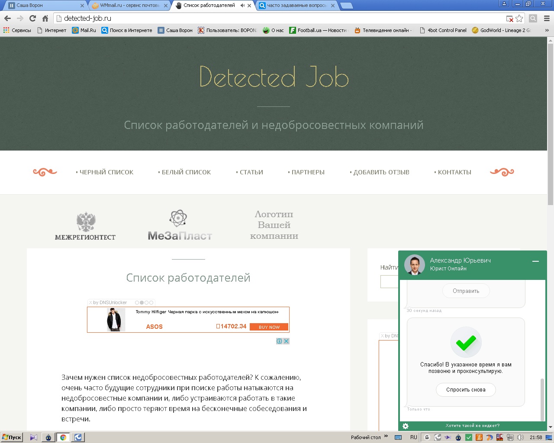
Task: Open the Межрегионтест partner logo
Action: 85,226
